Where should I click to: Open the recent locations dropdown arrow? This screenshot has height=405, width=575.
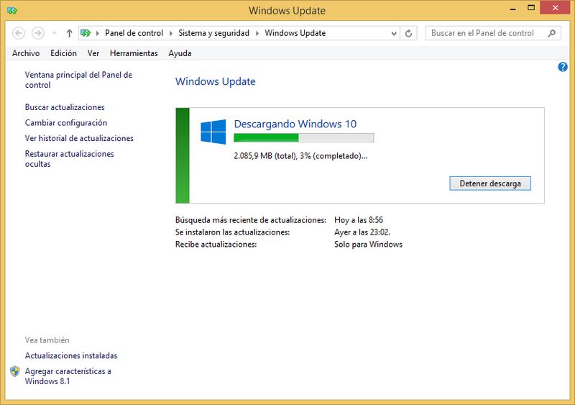click(55, 33)
